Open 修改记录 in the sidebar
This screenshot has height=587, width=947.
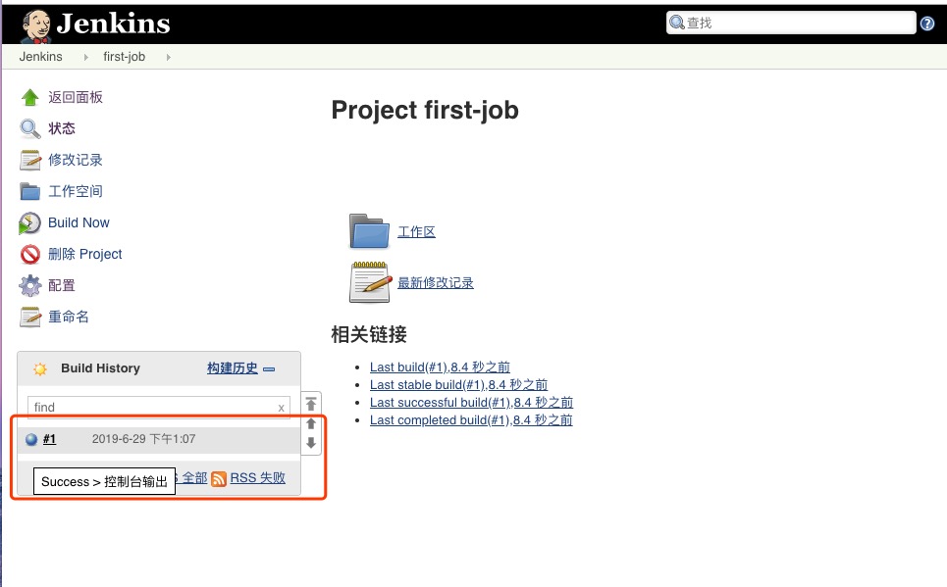pyautogui.click(x=76, y=160)
